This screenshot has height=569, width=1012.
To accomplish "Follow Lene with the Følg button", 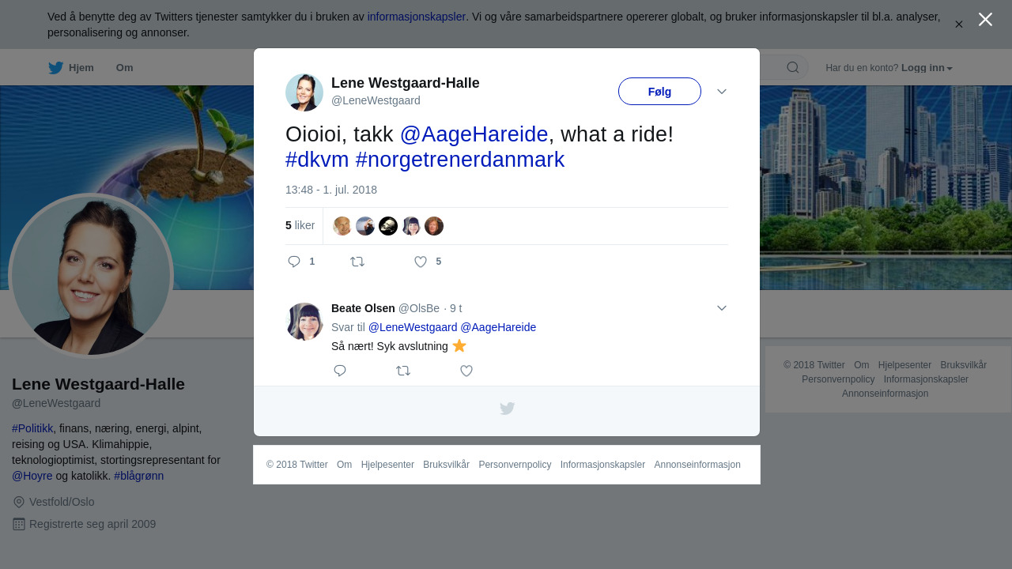I will tap(659, 92).
